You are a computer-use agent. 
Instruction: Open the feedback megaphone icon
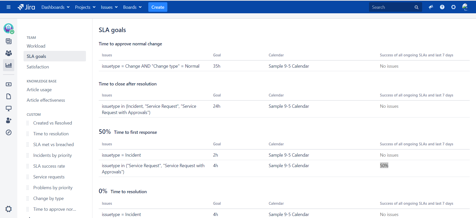pyautogui.click(x=431, y=7)
